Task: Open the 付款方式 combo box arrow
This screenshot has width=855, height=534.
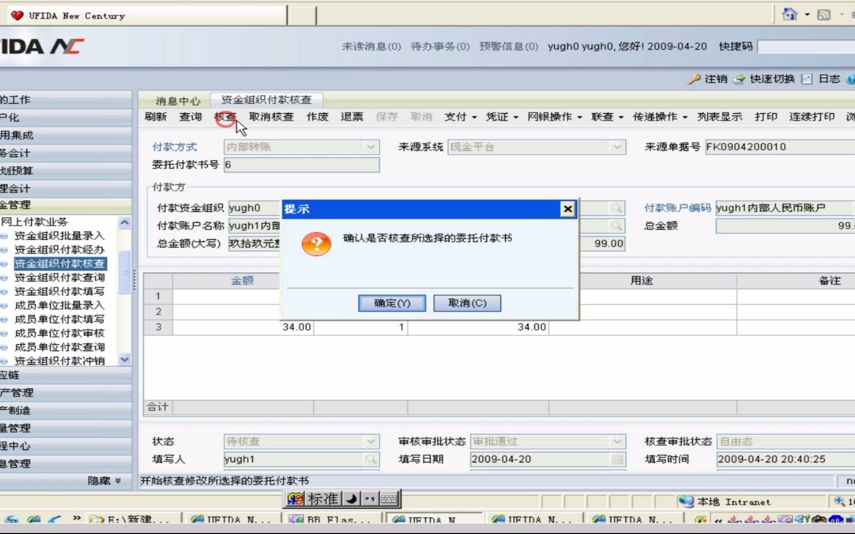Action: pos(371,147)
